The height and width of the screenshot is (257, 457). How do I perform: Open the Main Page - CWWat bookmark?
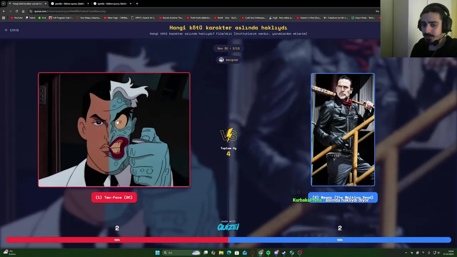[x=116, y=18]
